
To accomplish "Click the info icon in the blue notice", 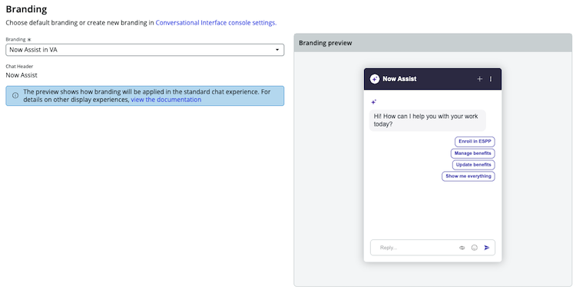I will [15, 95].
